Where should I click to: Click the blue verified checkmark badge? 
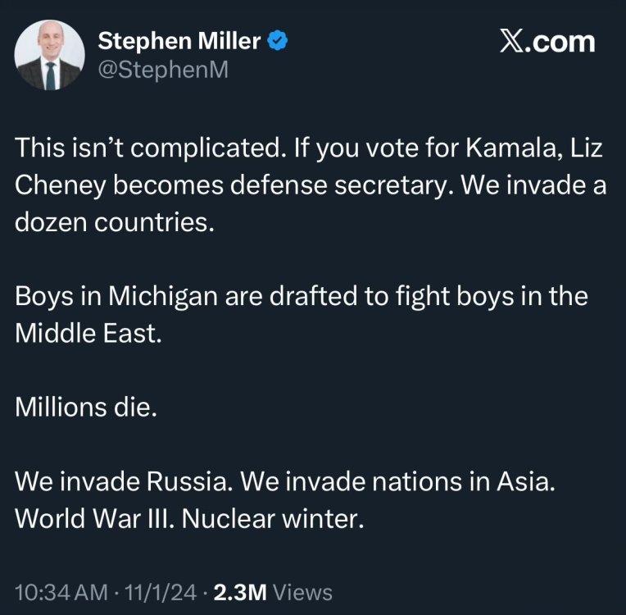point(279,40)
